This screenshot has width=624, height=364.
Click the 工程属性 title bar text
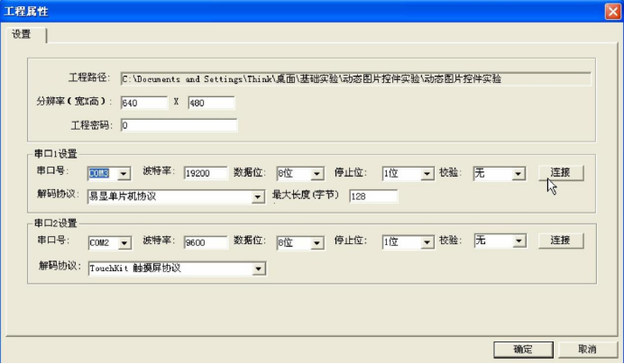pyautogui.click(x=26, y=12)
